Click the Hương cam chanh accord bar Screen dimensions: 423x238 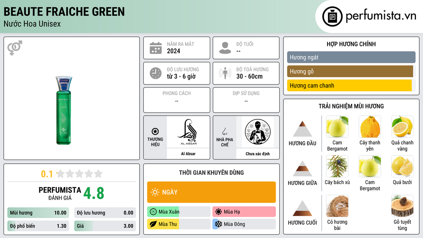351,85
